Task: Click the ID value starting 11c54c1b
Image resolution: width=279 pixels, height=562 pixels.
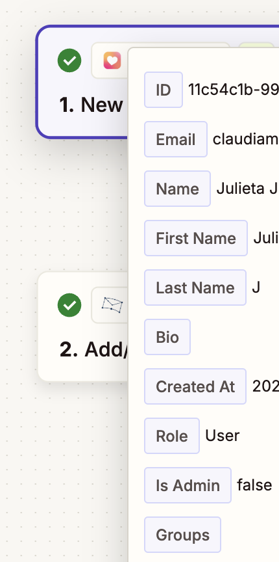Action: (x=233, y=90)
